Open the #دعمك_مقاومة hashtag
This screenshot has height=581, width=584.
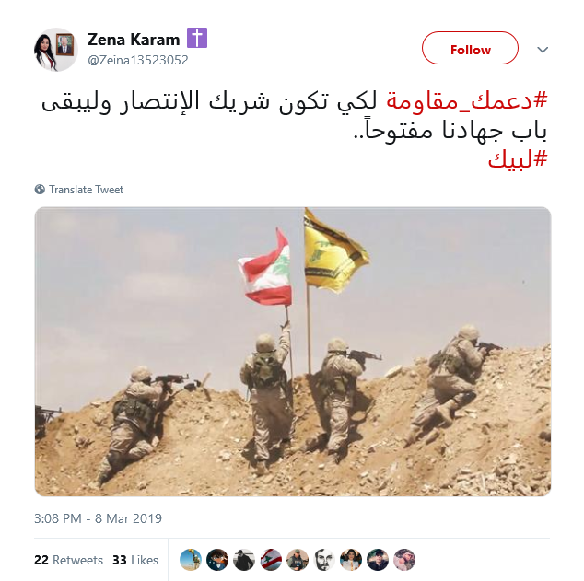(467, 101)
